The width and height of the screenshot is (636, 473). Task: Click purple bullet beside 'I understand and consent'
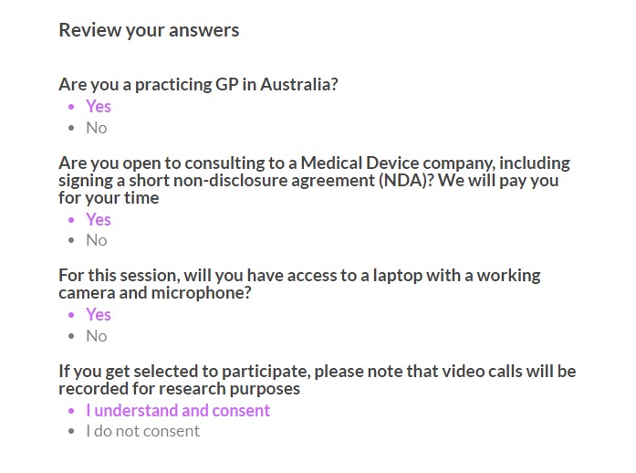click(x=72, y=411)
